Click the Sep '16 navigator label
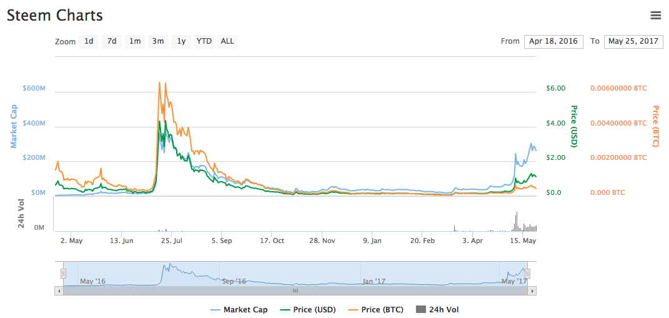Screen dimensions: 669x318 234,281
